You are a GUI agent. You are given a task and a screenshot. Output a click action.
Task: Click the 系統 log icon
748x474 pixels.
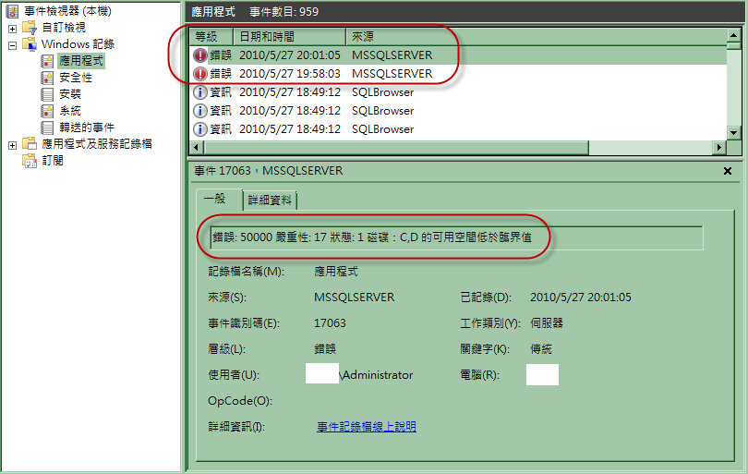tap(47, 111)
